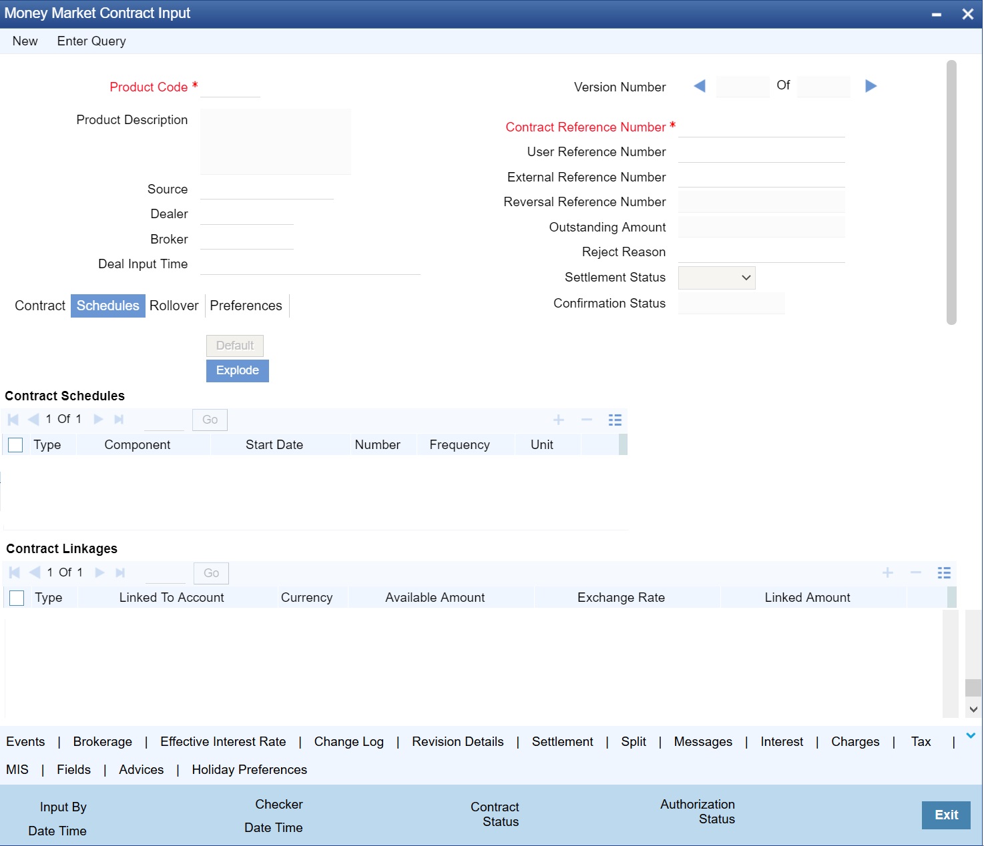Toggle the select-all checkbox in Contract Schedules
The width and height of the screenshot is (984, 846).
(x=15, y=444)
